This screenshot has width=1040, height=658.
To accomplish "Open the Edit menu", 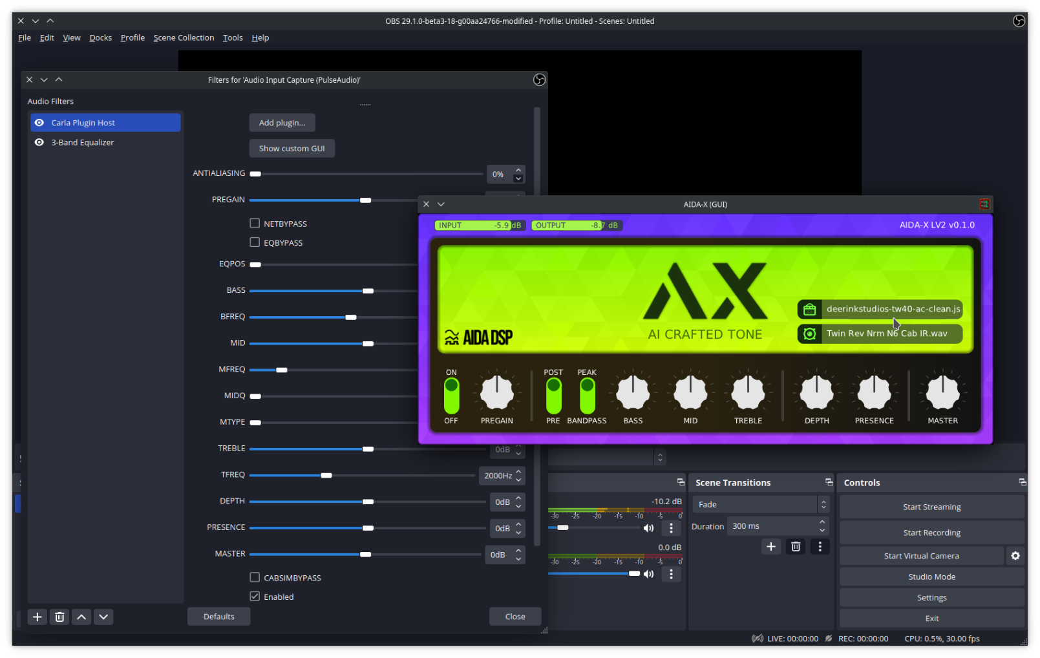I will point(47,38).
